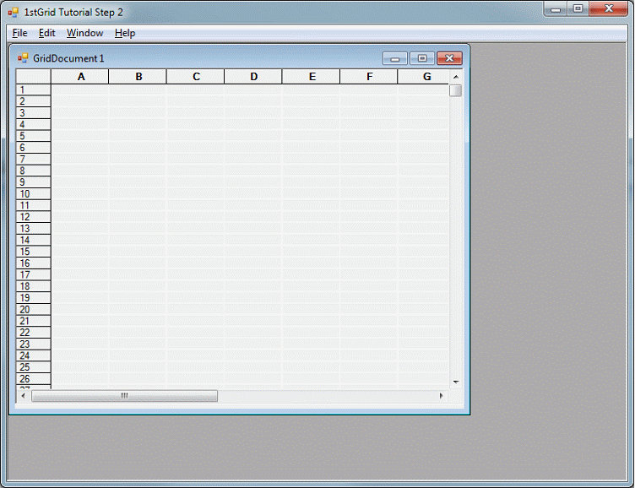Minimize the GridDocument 1 child window
Image resolution: width=635 pixels, height=488 pixels.
pos(395,58)
